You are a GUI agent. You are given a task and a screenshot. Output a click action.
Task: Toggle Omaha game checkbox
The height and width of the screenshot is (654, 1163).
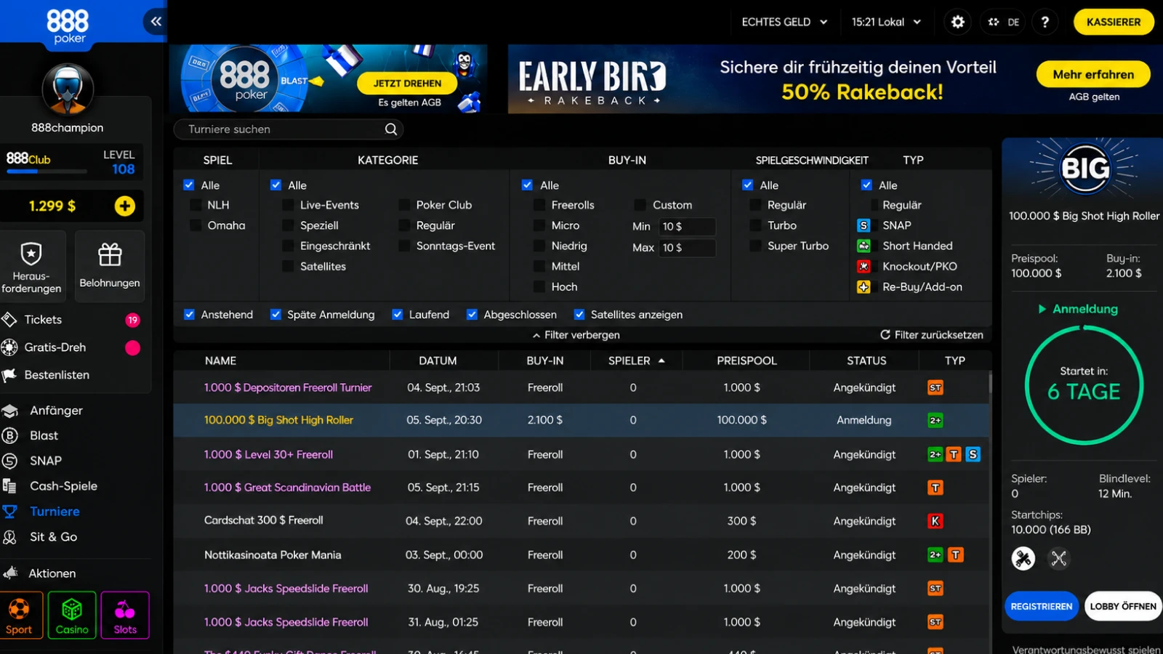coord(196,226)
